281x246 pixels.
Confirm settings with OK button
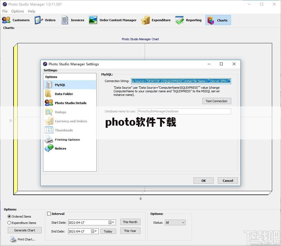pyautogui.click(x=203, y=180)
